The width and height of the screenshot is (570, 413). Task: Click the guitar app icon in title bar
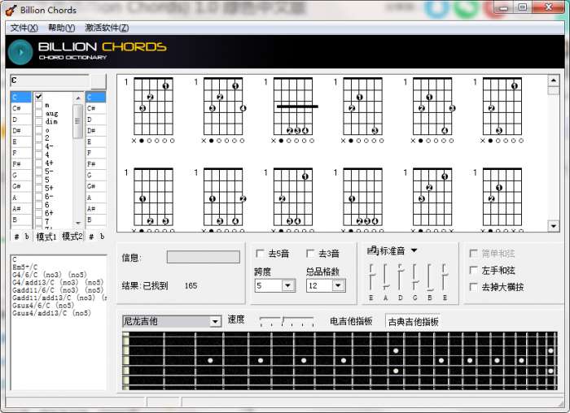(11, 10)
